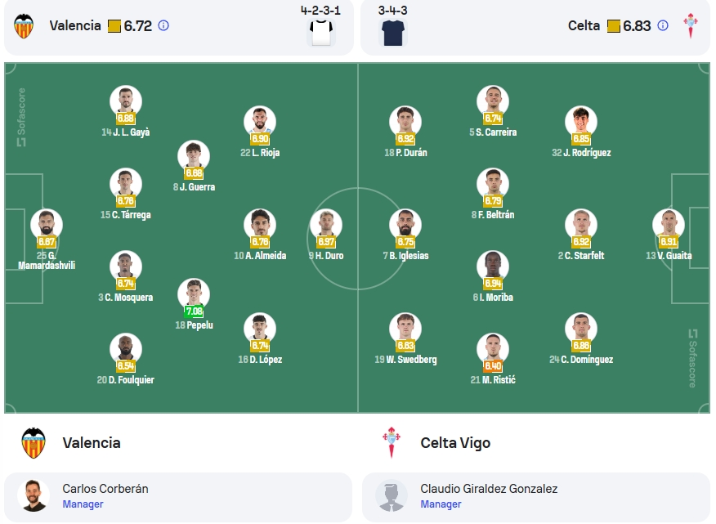Select H. Duro's player photo

(326, 225)
